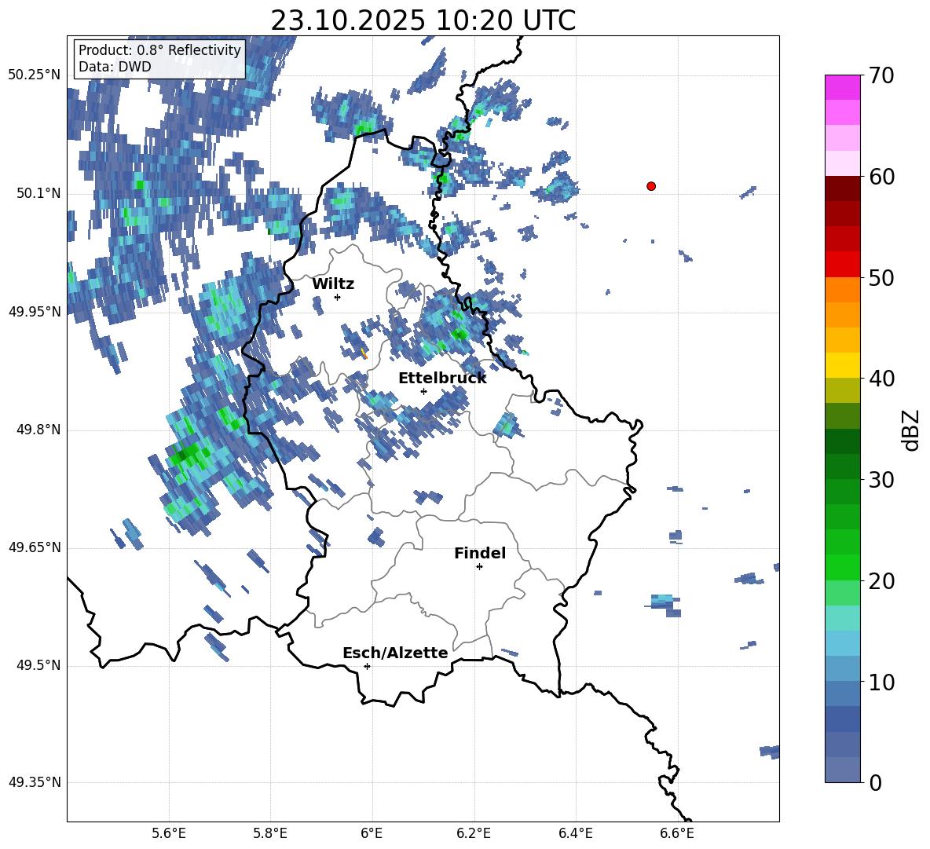Click the Ettelbruck city label
This screenshot has width=930, height=849.
click(x=442, y=379)
